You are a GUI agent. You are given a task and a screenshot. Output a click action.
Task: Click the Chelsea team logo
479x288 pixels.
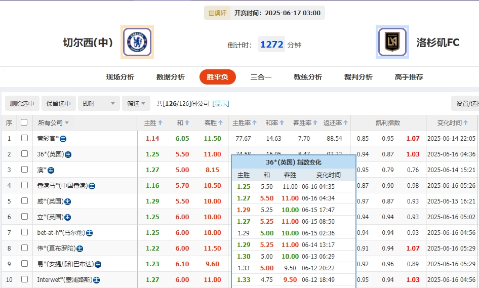click(137, 42)
